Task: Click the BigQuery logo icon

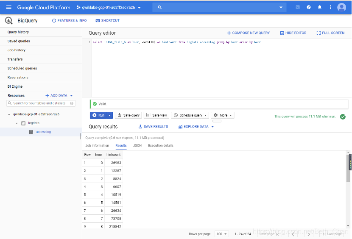Action: point(9,21)
